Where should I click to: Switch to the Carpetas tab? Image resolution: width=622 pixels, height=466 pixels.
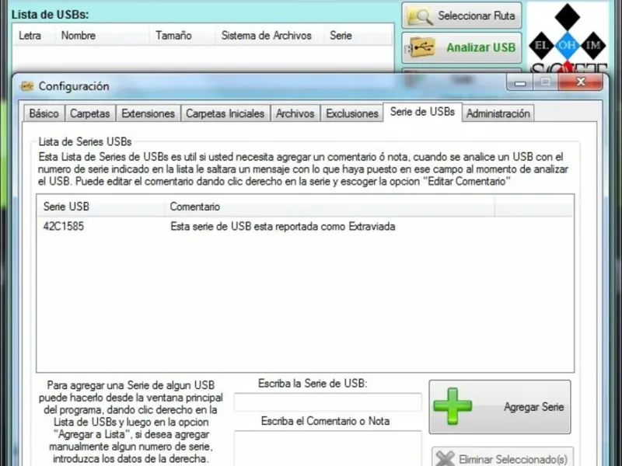[x=90, y=113]
